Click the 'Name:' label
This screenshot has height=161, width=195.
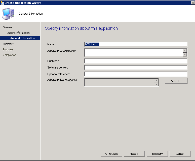51,44
